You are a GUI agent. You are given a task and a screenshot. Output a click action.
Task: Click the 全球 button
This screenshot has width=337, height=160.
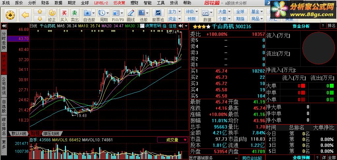pyautogui.click(x=240, y=11)
